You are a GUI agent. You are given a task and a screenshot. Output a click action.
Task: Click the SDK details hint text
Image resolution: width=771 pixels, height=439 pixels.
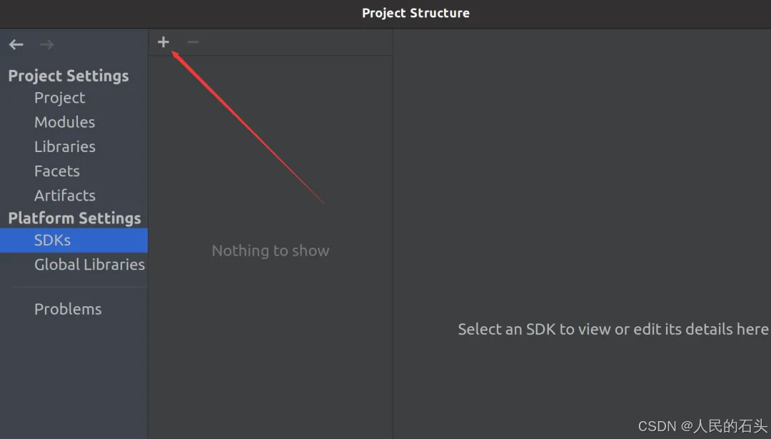click(613, 329)
